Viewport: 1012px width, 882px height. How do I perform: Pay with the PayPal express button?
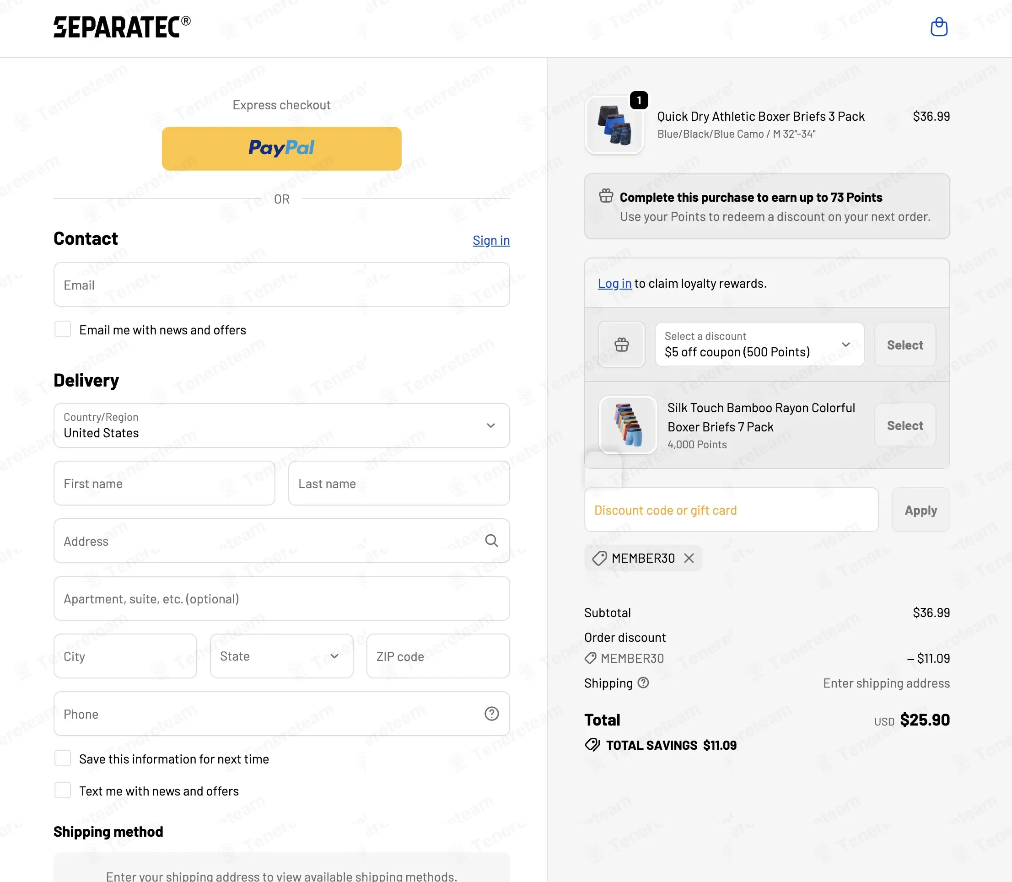click(281, 149)
